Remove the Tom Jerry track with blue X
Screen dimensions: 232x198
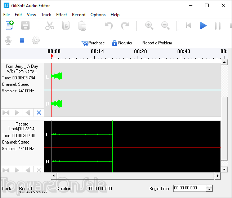[39, 113]
